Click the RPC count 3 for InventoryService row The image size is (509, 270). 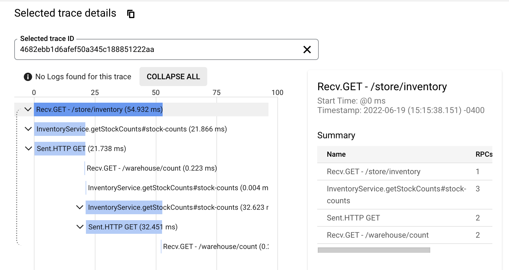478,189
